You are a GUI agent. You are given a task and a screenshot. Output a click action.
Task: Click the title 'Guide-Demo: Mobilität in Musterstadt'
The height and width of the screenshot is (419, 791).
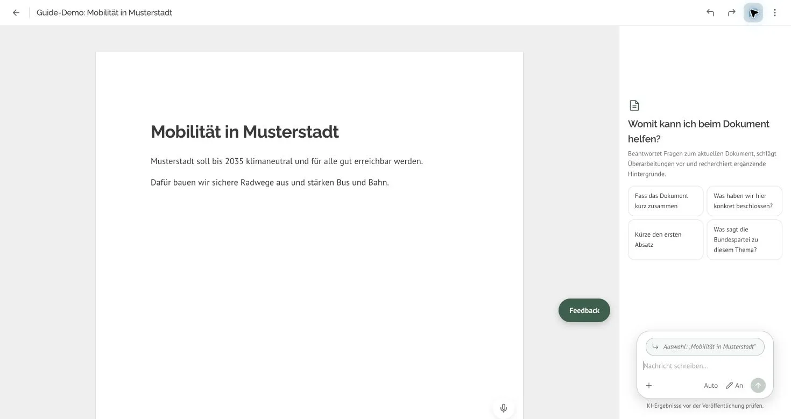coord(104,12)
